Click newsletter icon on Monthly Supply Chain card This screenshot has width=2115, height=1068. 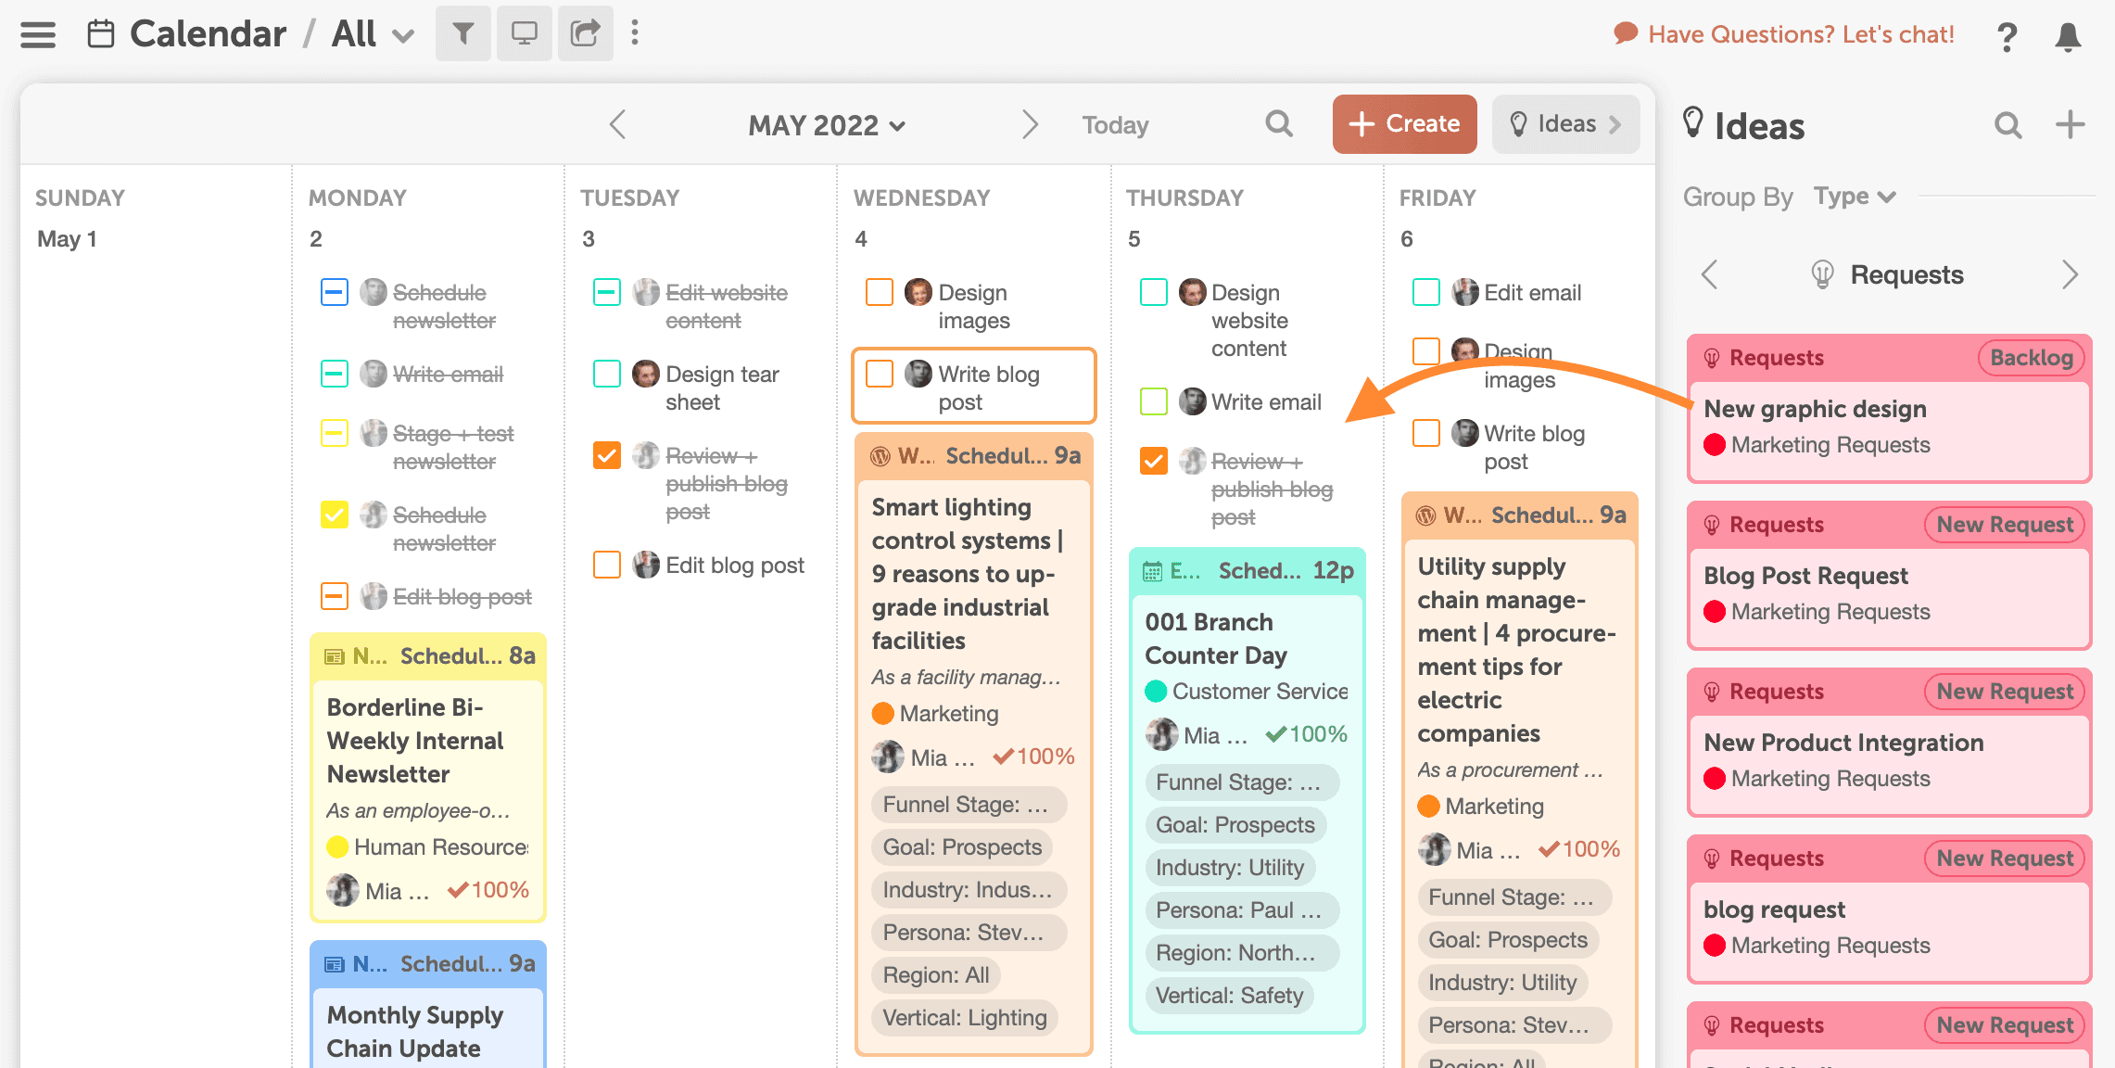(334, 964)
